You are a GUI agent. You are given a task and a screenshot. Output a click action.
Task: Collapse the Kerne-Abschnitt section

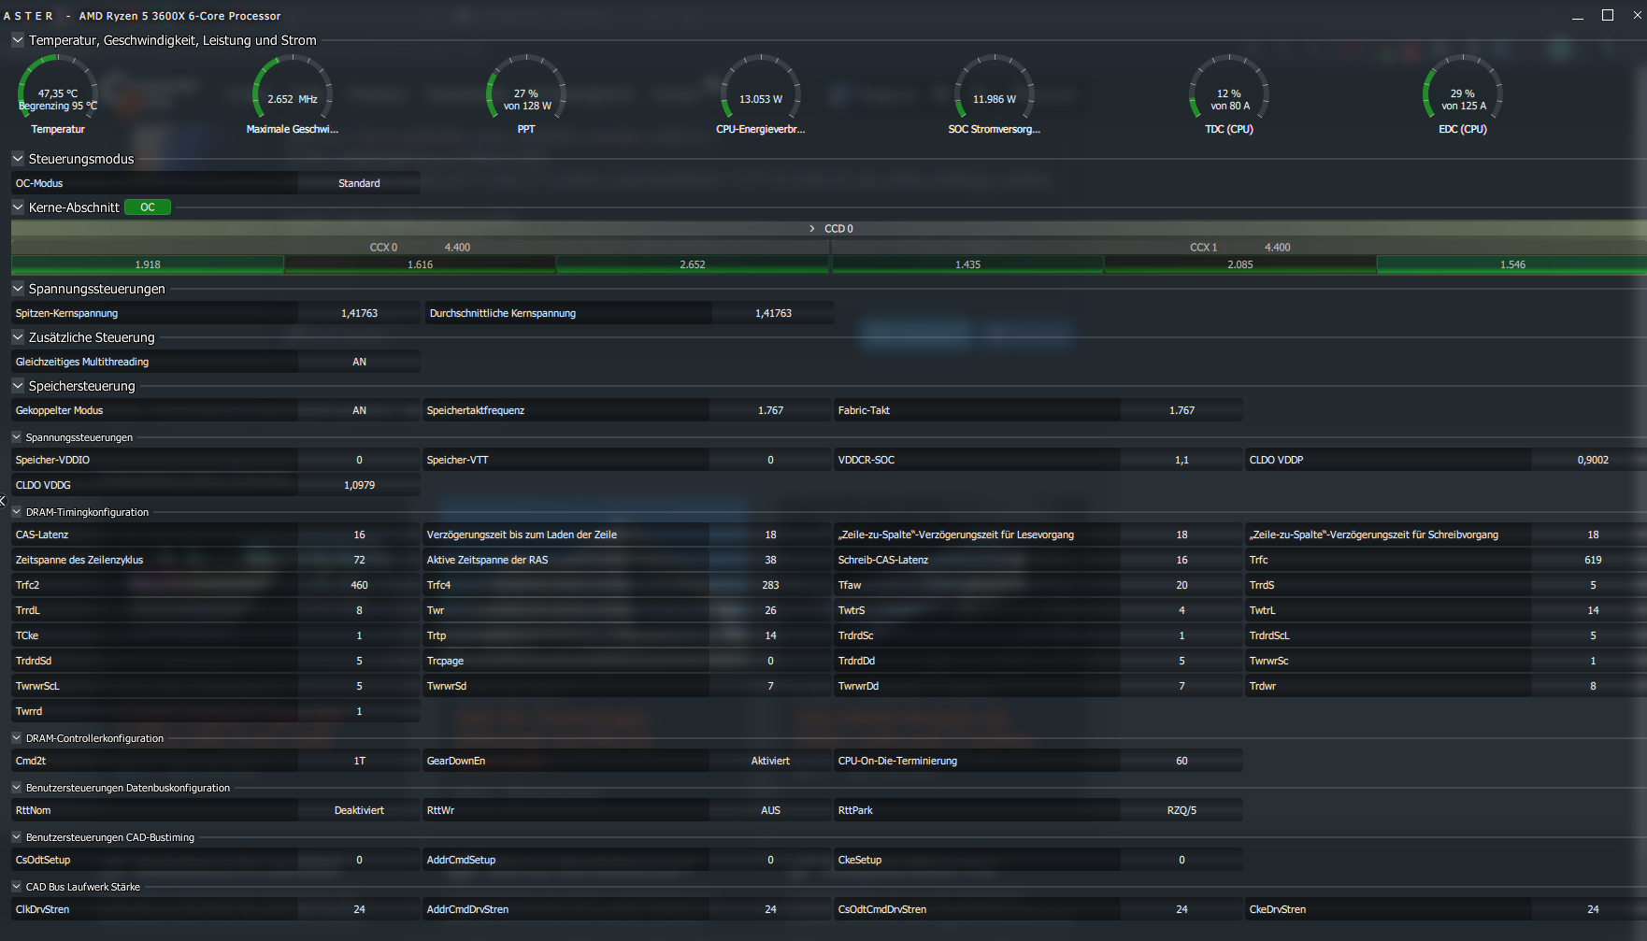click(x=18, y=207)
